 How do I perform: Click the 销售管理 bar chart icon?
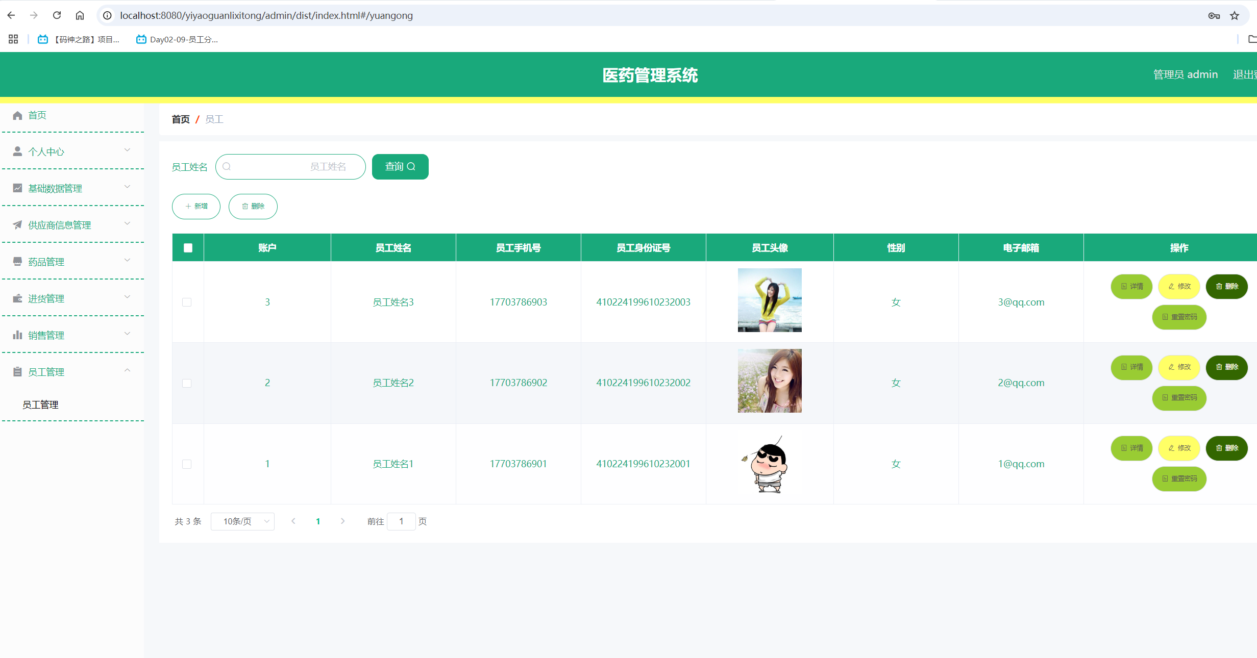pyautogui.click(x=17, y=335)
